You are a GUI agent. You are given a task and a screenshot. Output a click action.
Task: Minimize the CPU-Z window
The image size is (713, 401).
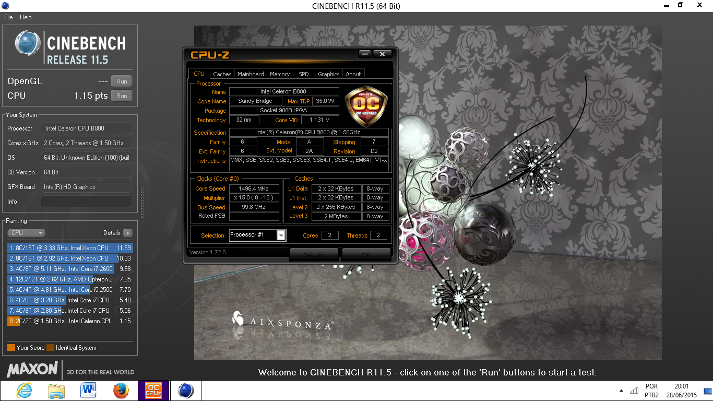(x=365, y=54)
